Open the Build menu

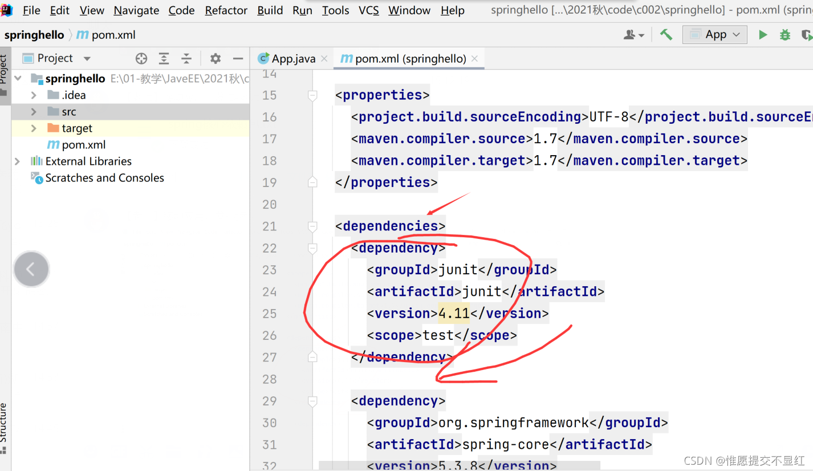[x=270, y=10]
